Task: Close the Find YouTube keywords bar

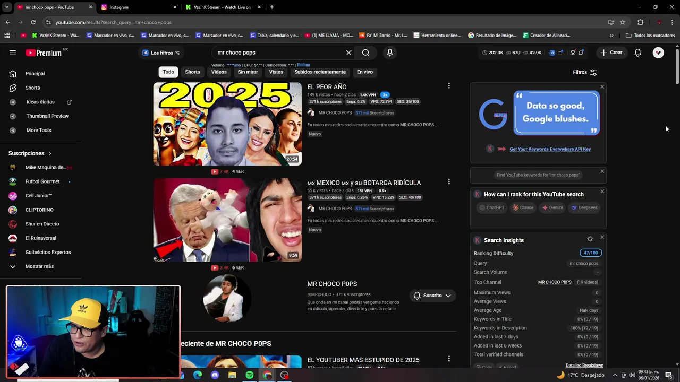Action: click(x=602, y=171)
